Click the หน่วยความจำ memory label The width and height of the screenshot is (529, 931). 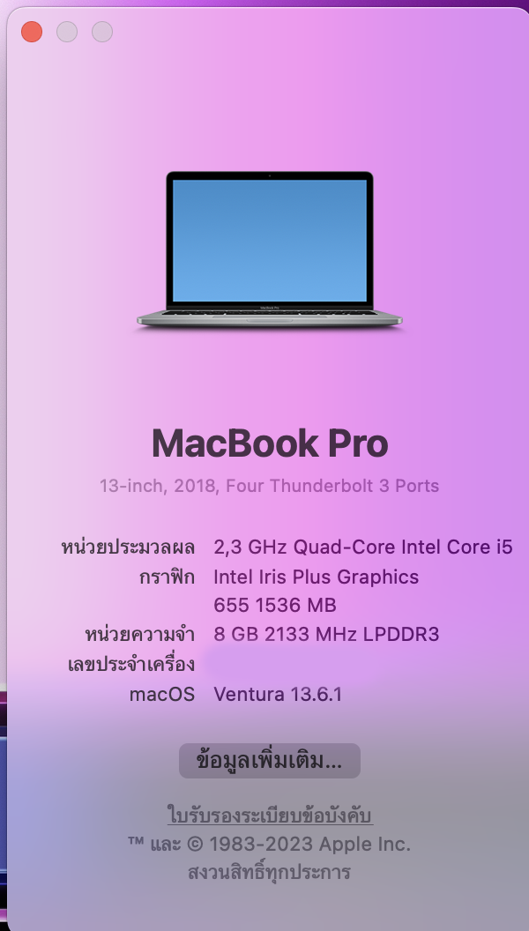[140, 634]
